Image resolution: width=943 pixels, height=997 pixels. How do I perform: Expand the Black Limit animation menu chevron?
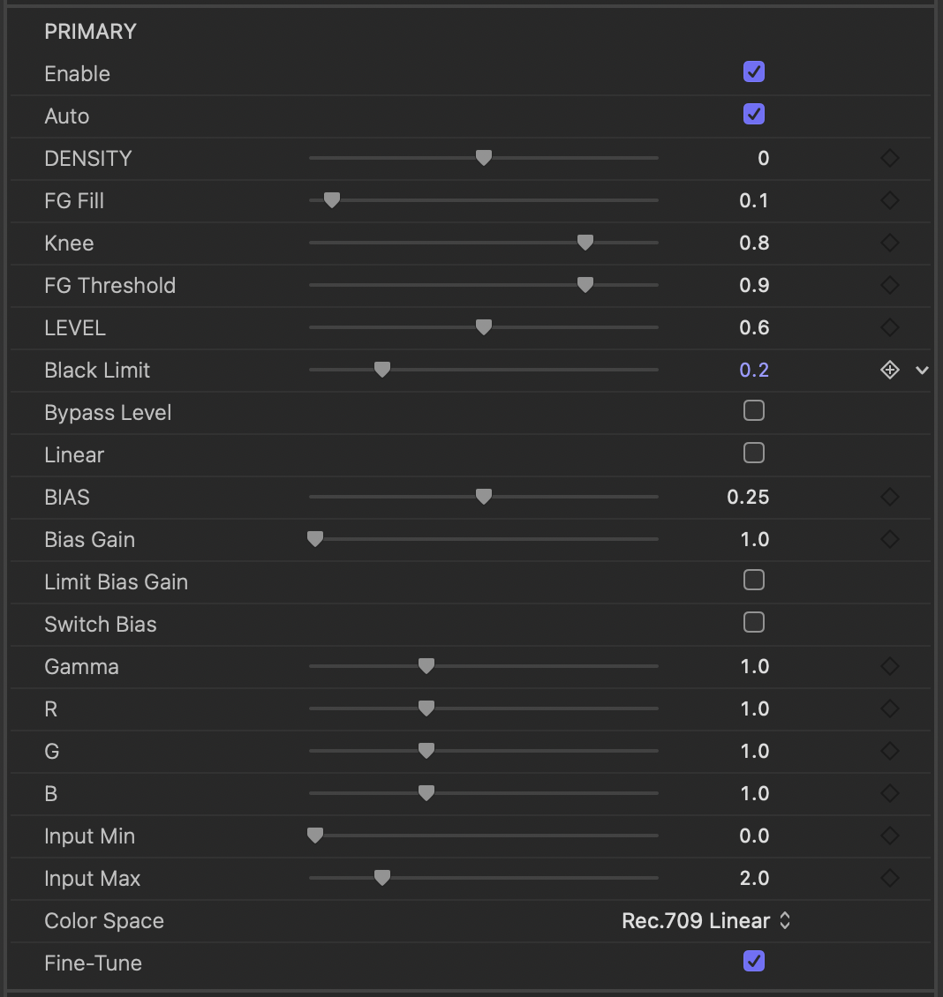923,370
